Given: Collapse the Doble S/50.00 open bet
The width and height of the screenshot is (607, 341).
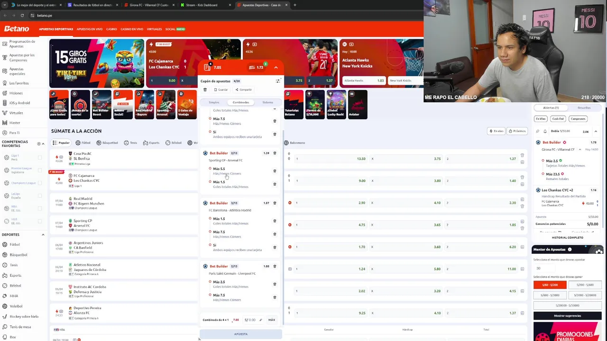Looking at the screenshot, I should tap(596, 132).
